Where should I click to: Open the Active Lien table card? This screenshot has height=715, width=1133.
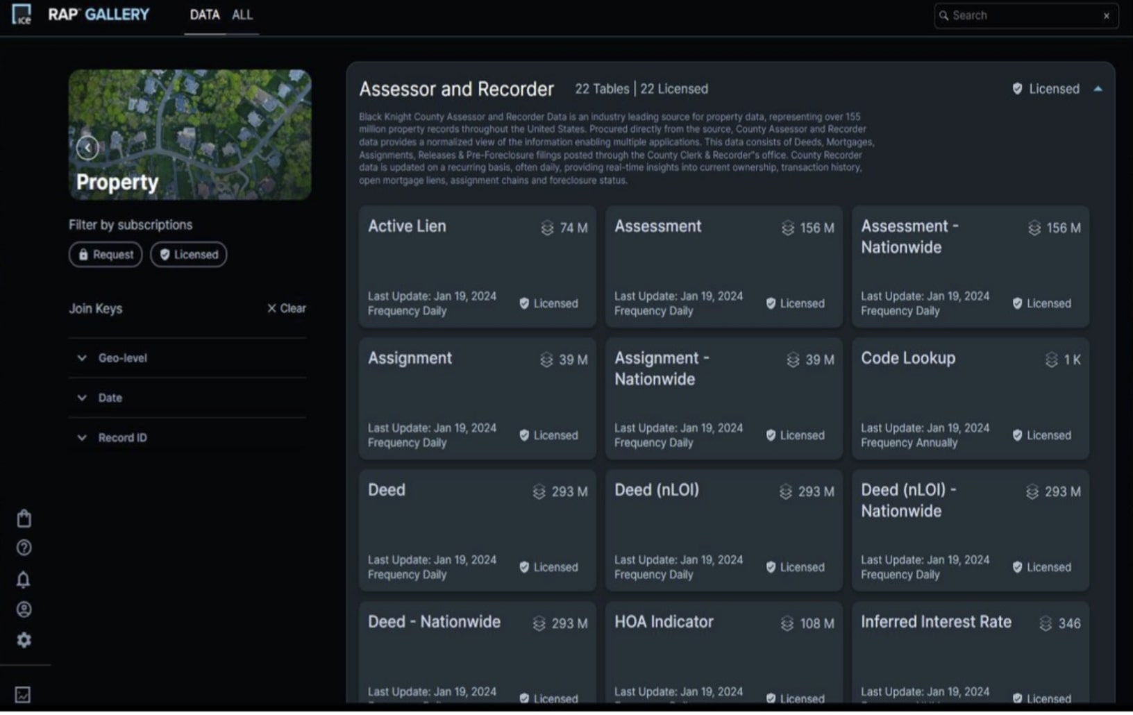(477, 266)
